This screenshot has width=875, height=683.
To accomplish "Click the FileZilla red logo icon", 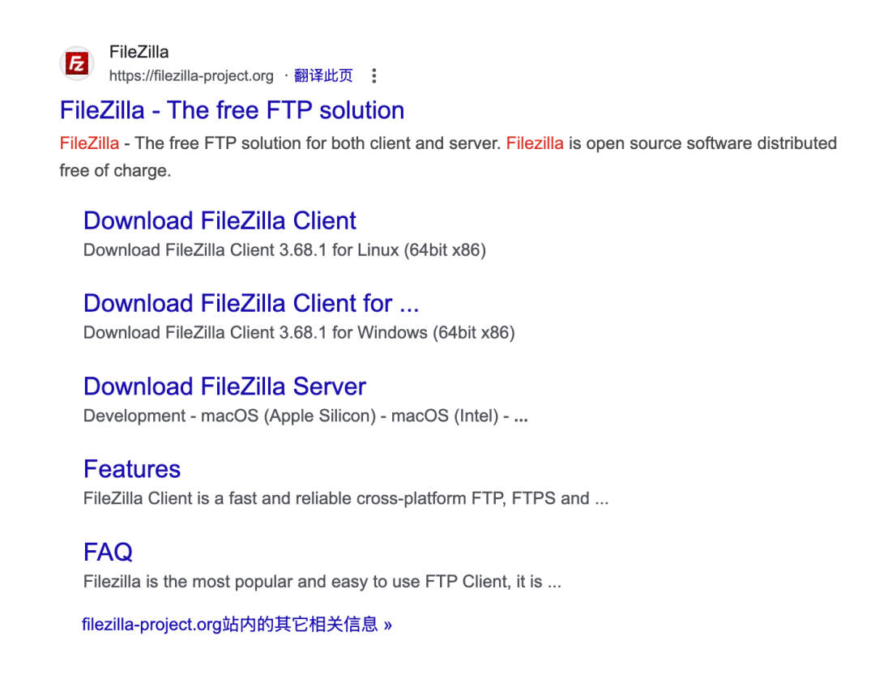I will tap(77, 63).
